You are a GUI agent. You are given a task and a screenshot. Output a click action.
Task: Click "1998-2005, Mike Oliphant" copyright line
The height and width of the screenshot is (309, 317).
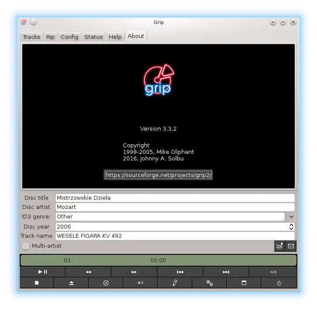point(158,152)
